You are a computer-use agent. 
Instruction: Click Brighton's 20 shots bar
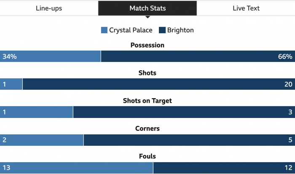(x=159, y=84)
